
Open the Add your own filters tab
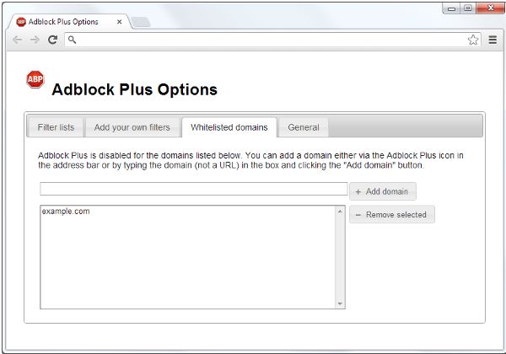click(x=132, y=127)
